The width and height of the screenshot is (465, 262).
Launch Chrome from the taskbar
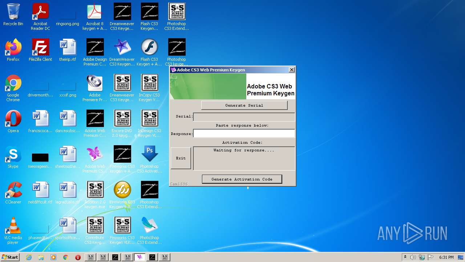66,257
